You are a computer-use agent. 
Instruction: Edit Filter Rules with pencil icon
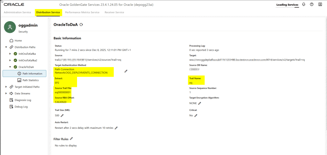[71, 139]
